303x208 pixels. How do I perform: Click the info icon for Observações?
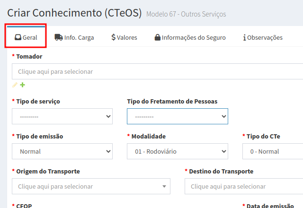pyautogui.click(x=244, y=38)
